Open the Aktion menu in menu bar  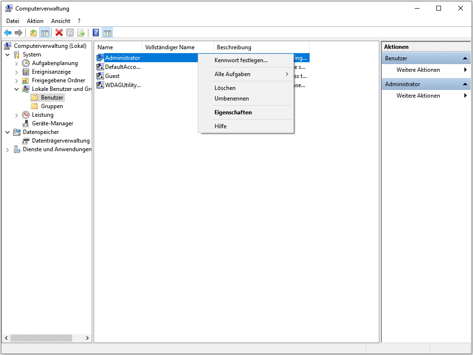pyautogui.click(x=35, y=21)
